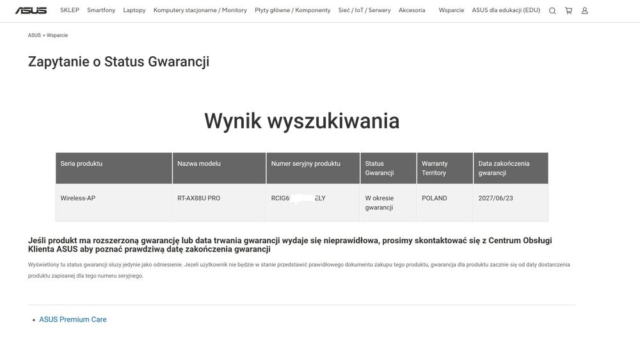Open the Akcesoria menu
This screenshot has height=352, width=640.
412,10
